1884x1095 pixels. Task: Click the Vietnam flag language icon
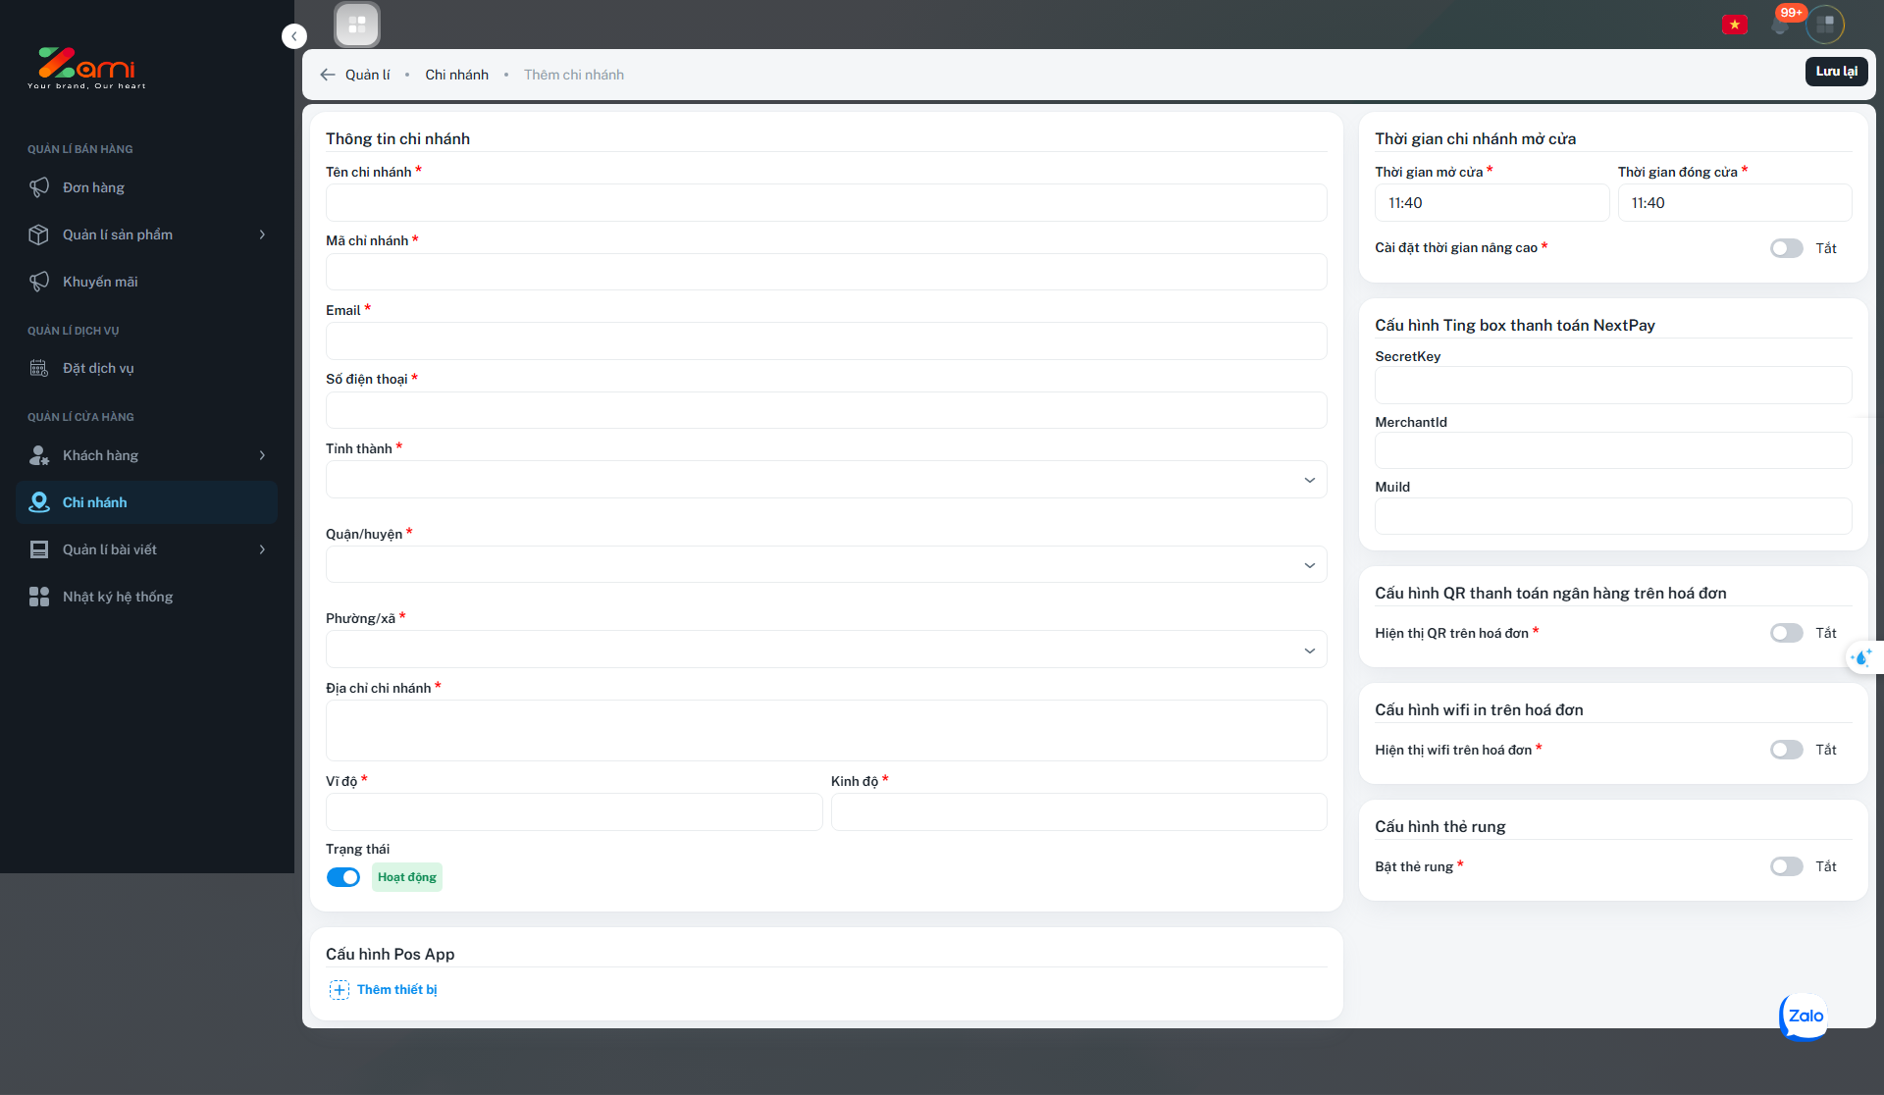pyautogui.click(x=1734, y=25)
